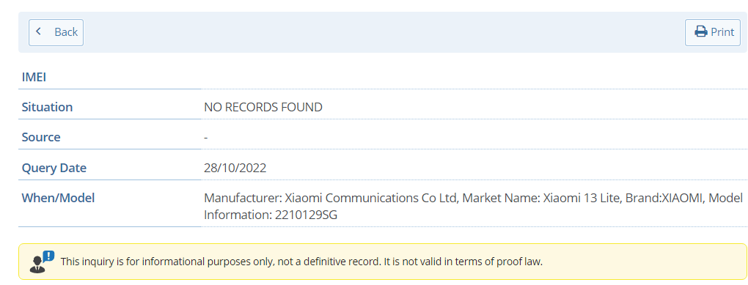Click the dash value in the Source row
Viewport: 748px width, 285px height.
tap(205, 138)
